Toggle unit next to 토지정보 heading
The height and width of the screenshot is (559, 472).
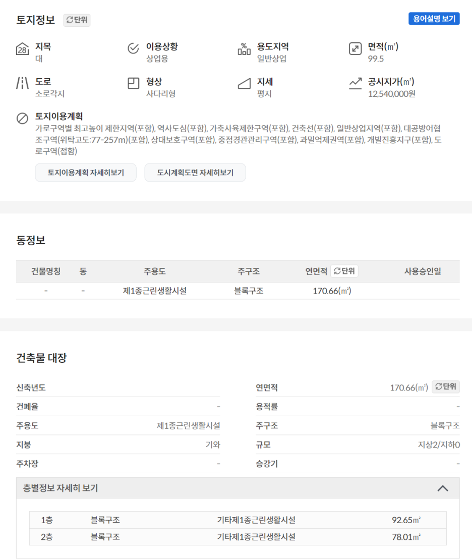pos(77,20)
